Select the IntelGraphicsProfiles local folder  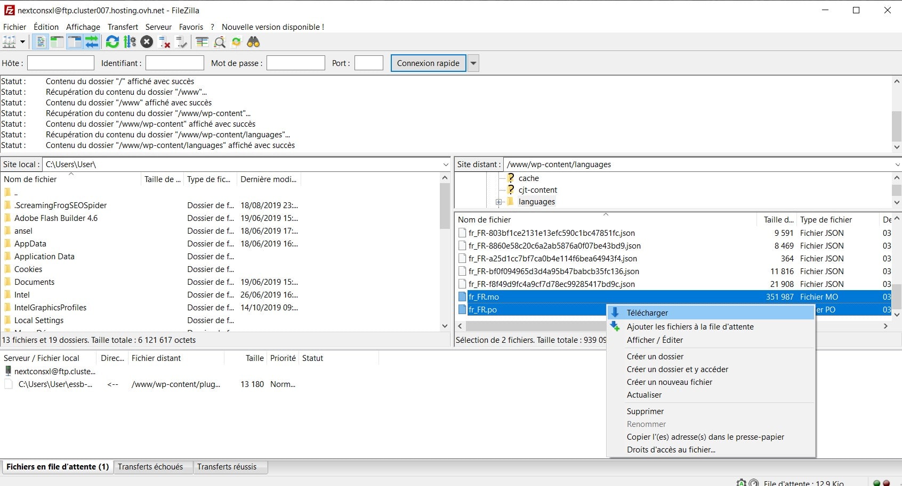click(x=50, y=308)
